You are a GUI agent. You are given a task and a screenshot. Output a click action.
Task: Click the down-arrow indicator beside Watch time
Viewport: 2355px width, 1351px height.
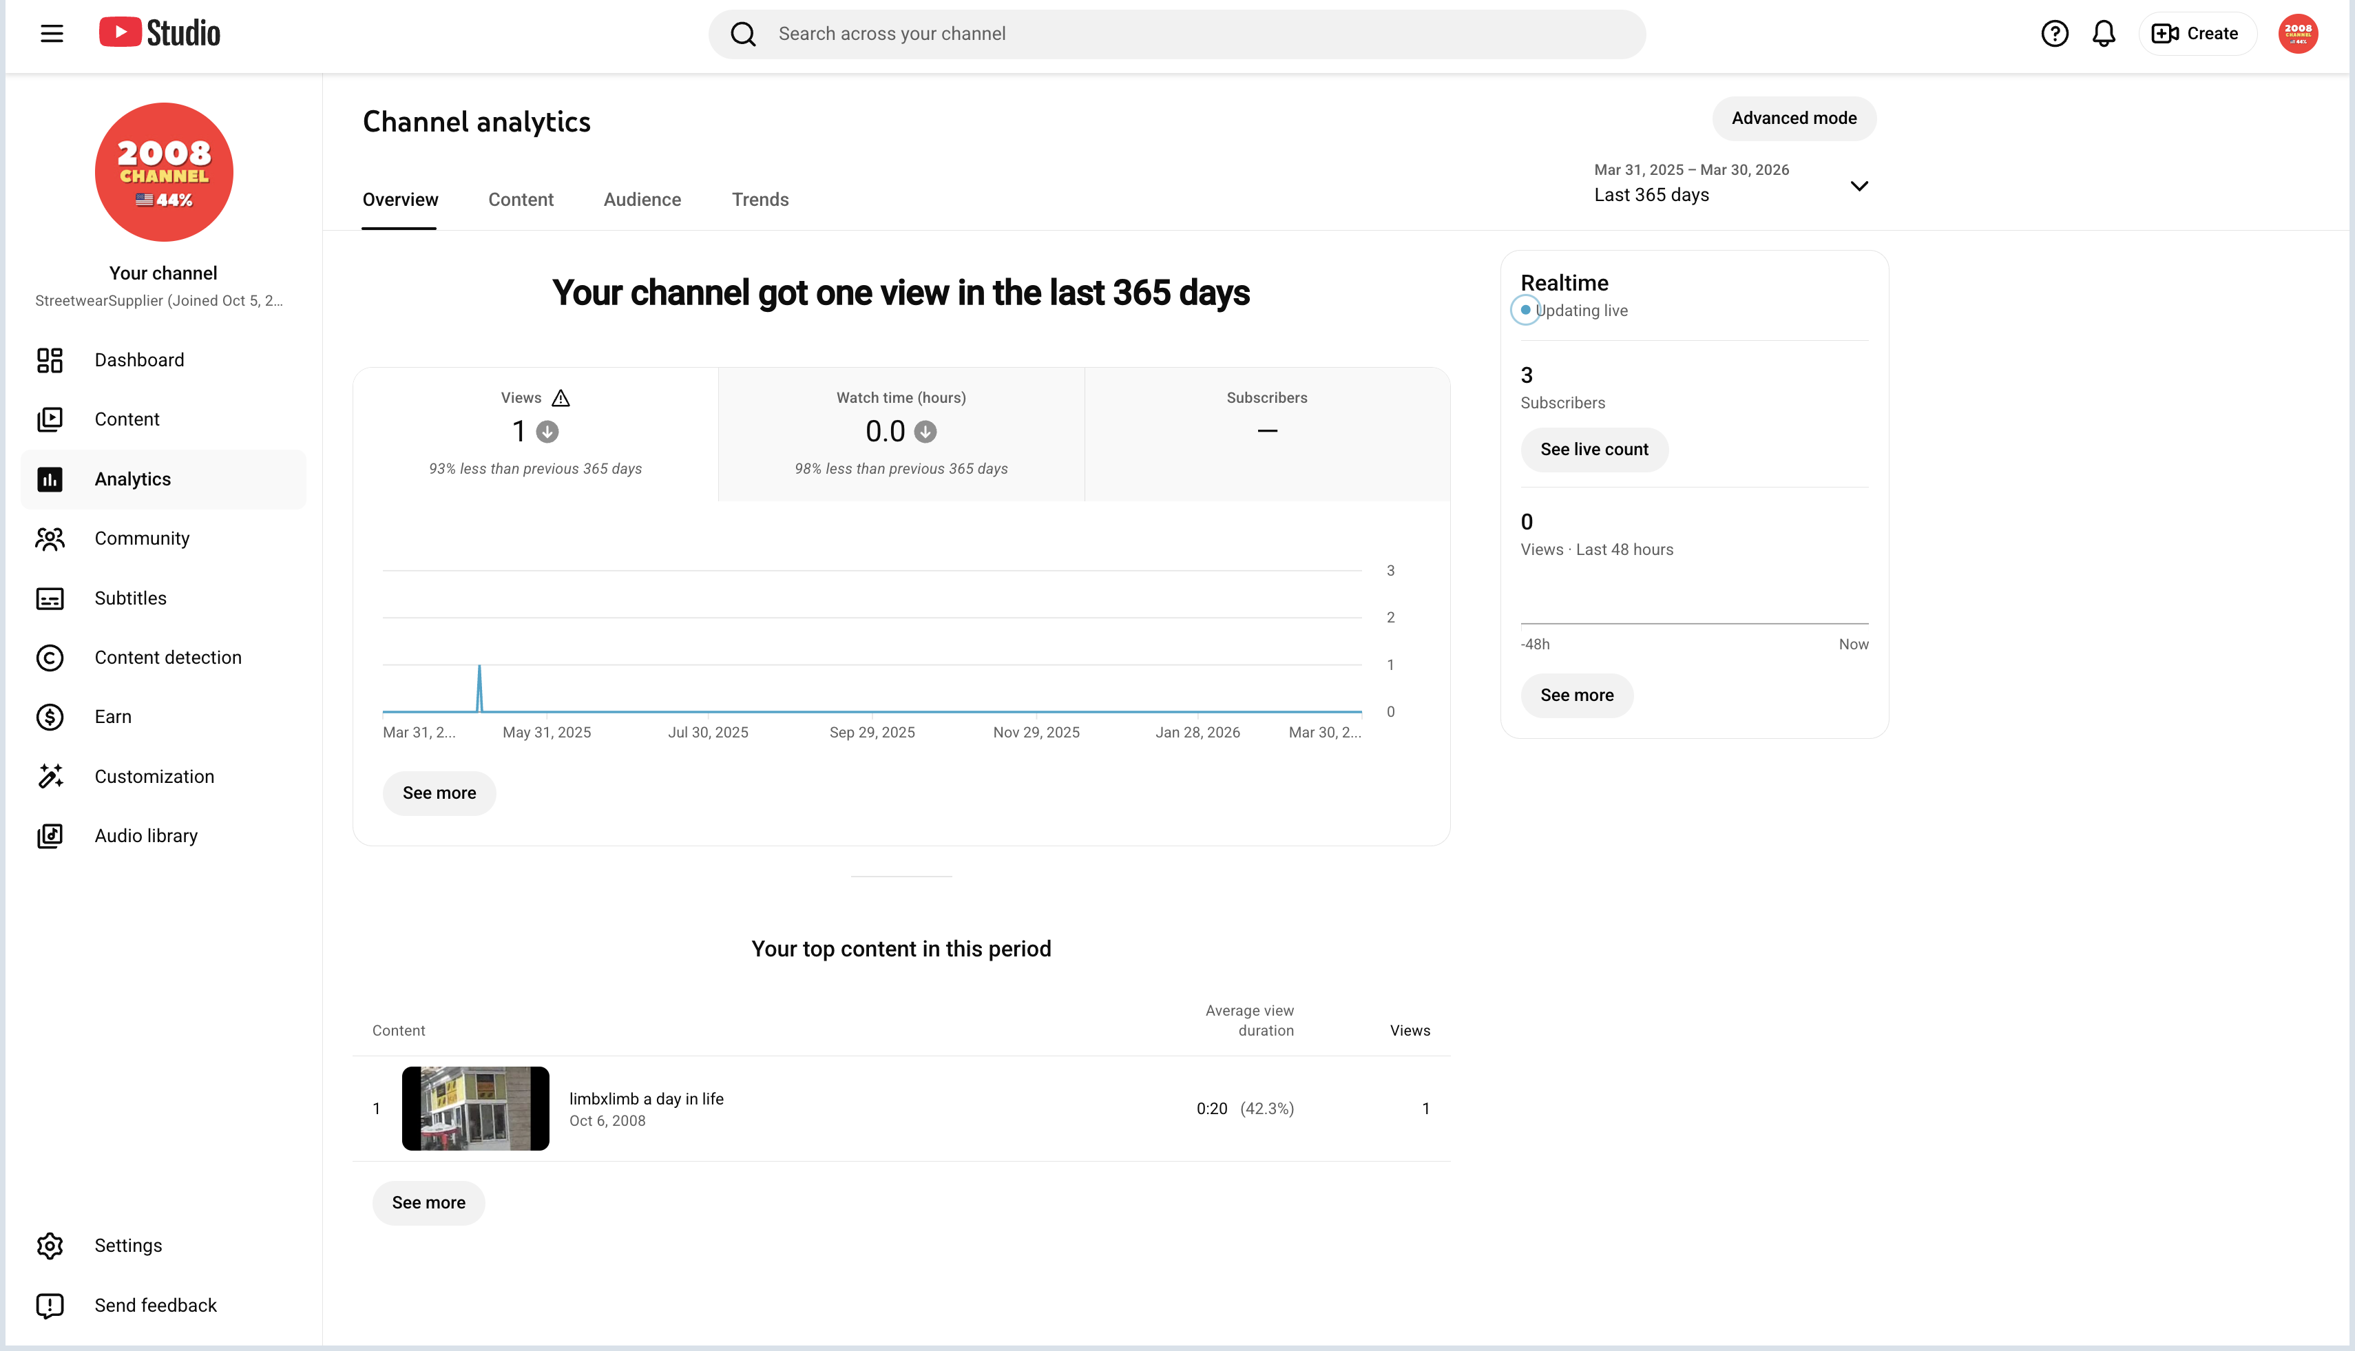[925, 432]
